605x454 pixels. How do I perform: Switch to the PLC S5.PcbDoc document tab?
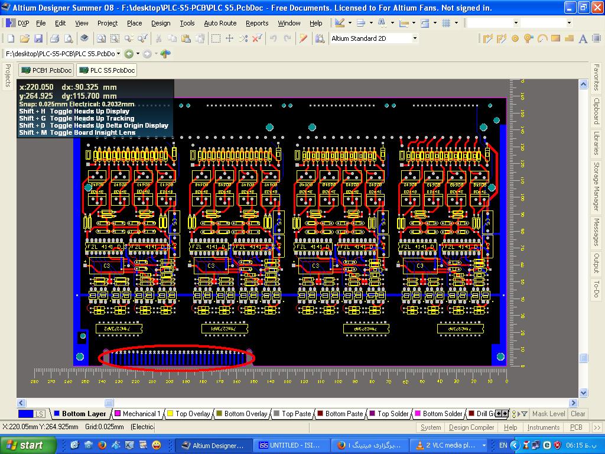[107, 70]
